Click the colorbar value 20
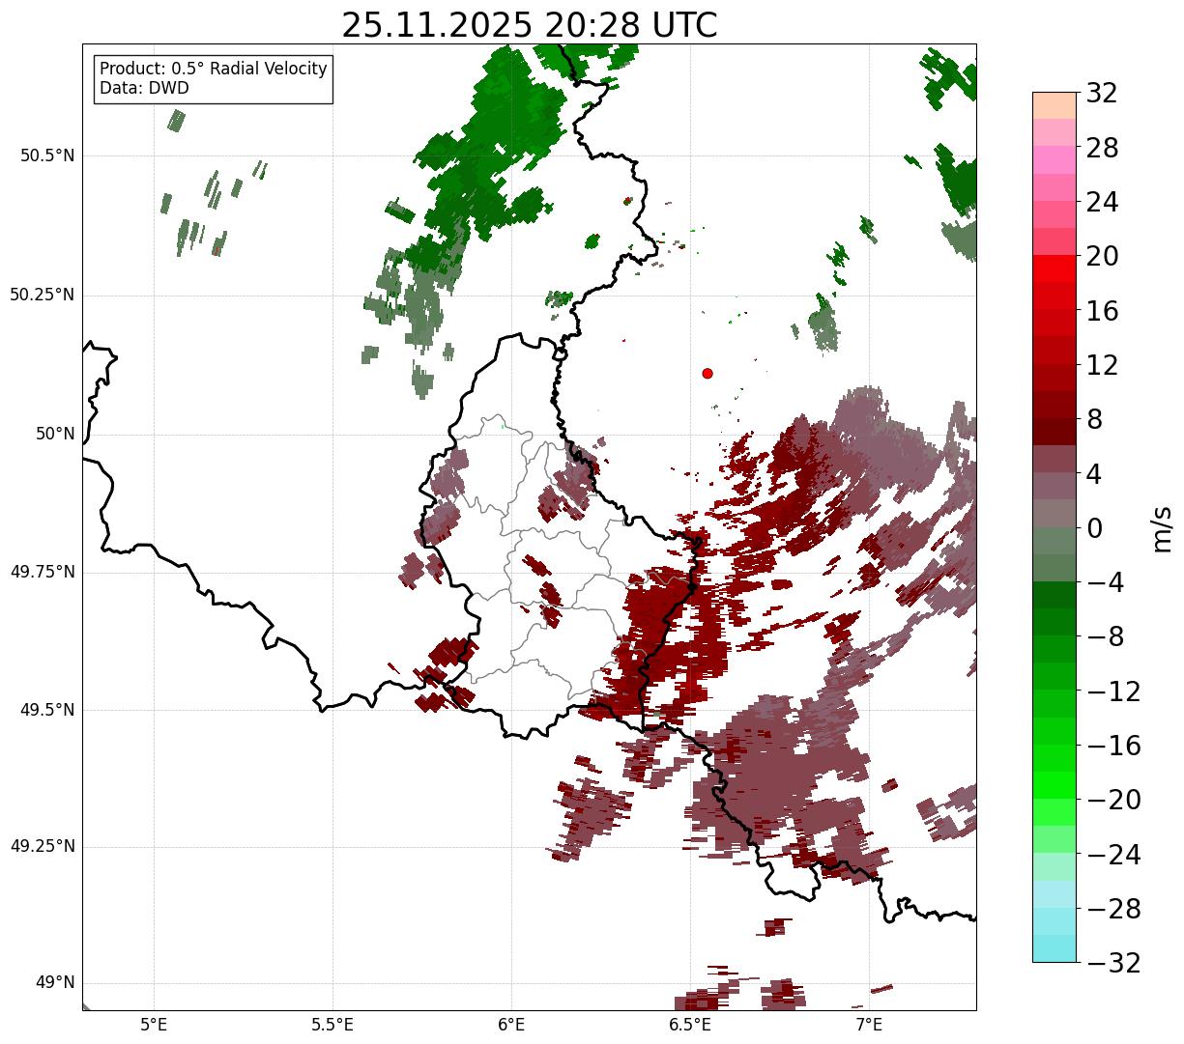1184x1044 pixels. (1102, 256)
